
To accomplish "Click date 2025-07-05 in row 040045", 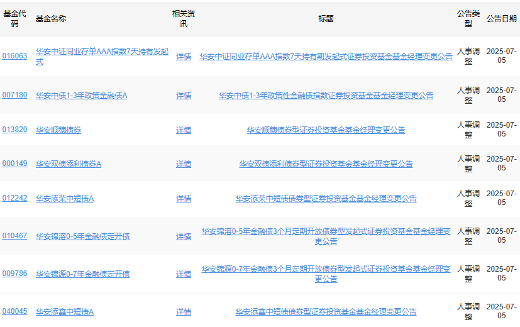I will (501, 311).
